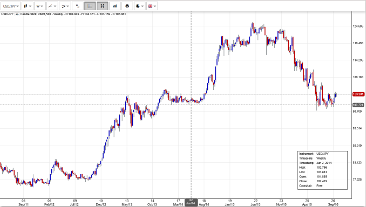Click the 09 Jul/12 date axis label
This screenshot has width=366, height=207.
tap(75, 203)
